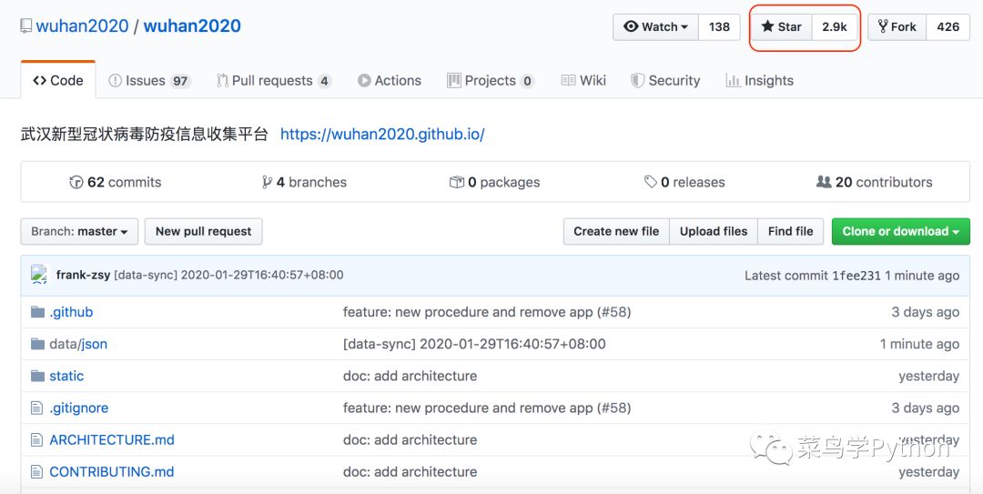Click the repository description text 武汉新型冠状病毒防疫信息收集平台
This screenshot has width=983, height=494.
(144, 134)
